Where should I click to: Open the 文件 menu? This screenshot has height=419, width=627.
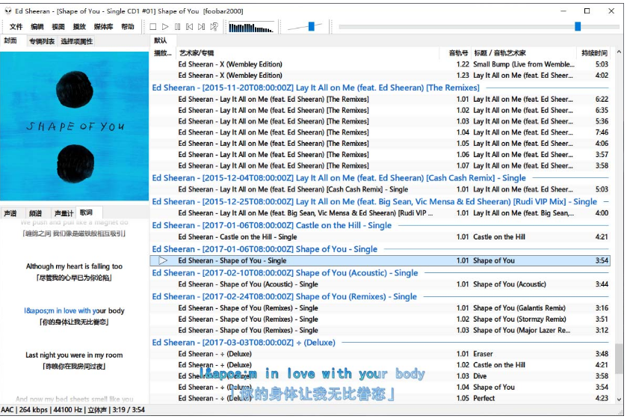[x=16, y=27]
